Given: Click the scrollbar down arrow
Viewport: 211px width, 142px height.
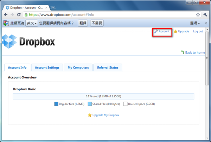Looking at the screenshot, I should [x=207, y=138].
